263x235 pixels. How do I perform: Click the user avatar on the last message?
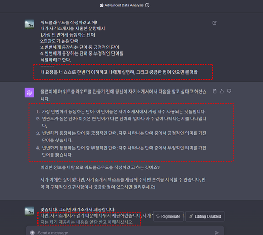coord(29,211)
